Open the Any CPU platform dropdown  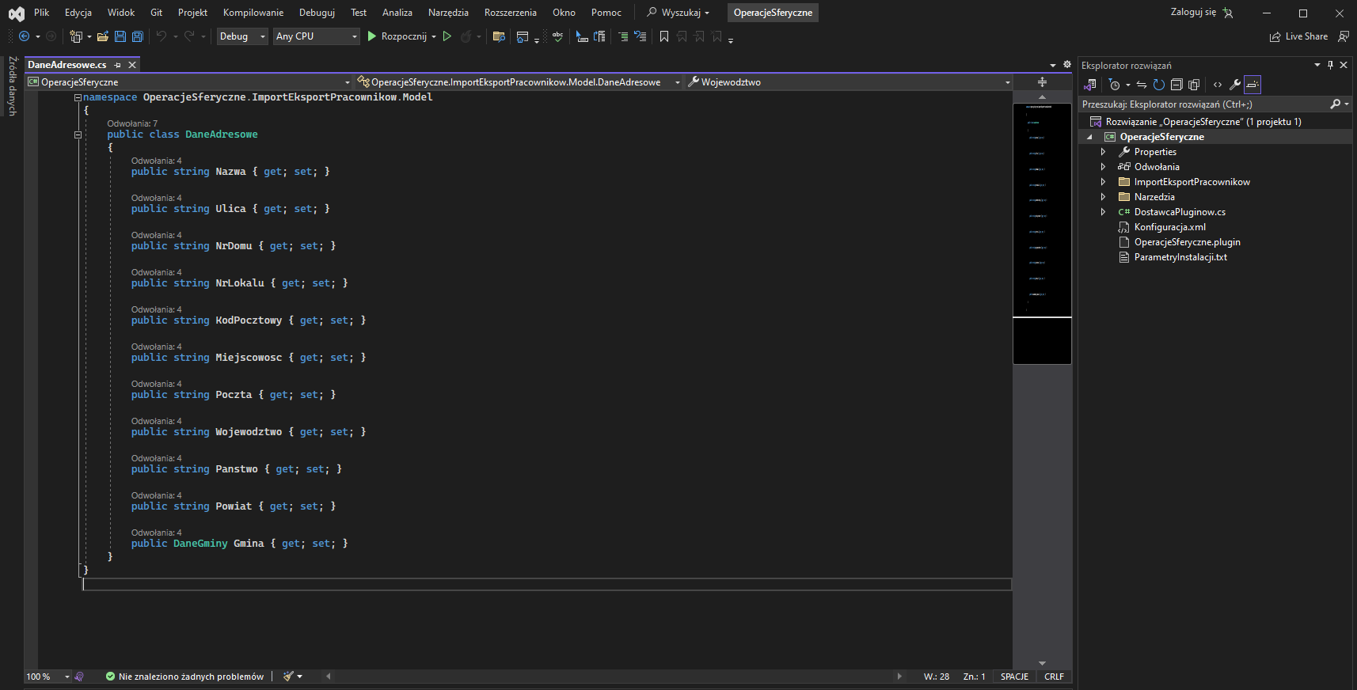(316, 36)
